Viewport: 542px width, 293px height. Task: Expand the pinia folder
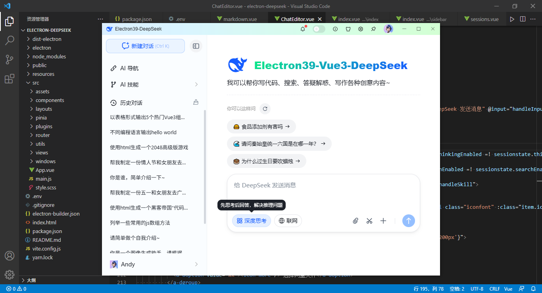[41, 118]
